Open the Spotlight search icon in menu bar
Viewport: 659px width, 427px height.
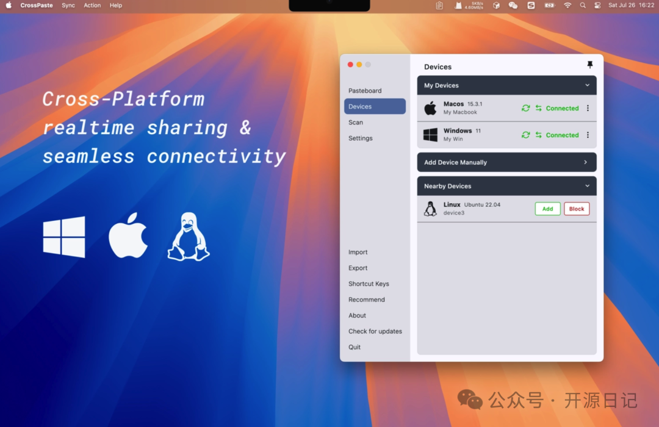(583, 5)
